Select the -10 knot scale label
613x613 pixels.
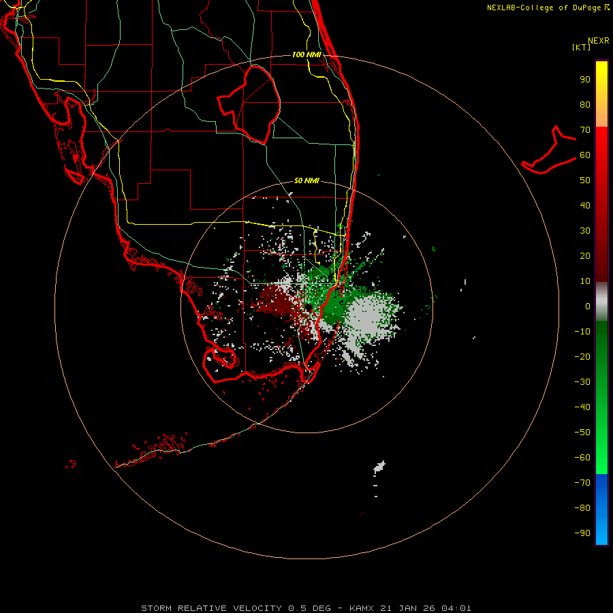pos(582,332)
